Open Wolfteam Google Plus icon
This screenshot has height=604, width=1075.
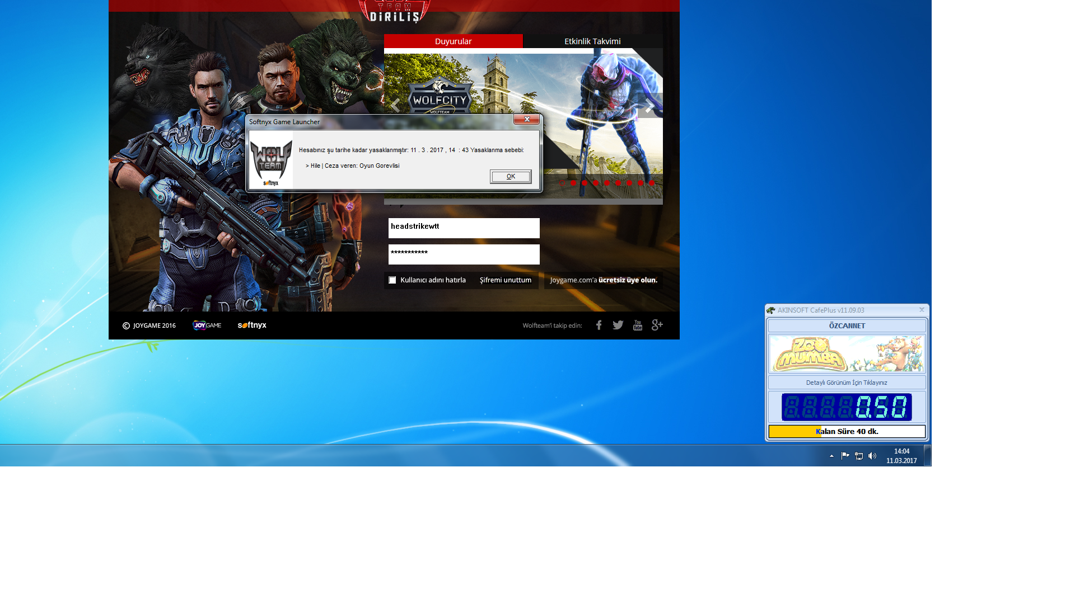657,325
